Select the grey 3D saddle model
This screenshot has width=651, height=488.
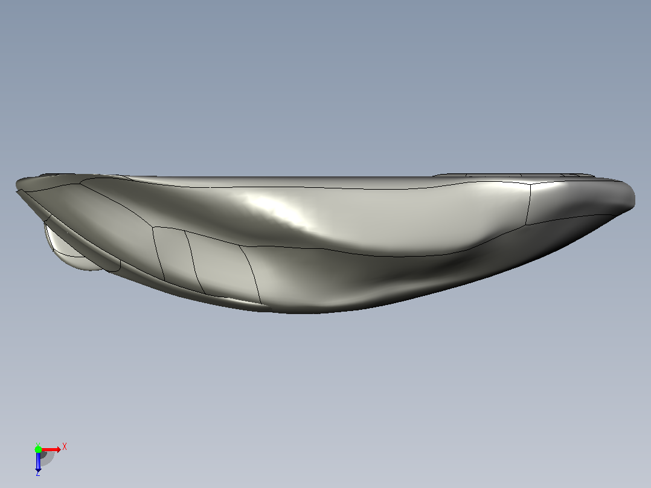325,243
